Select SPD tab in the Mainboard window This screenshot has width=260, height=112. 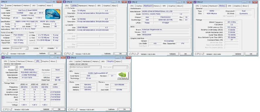[164, 6]
